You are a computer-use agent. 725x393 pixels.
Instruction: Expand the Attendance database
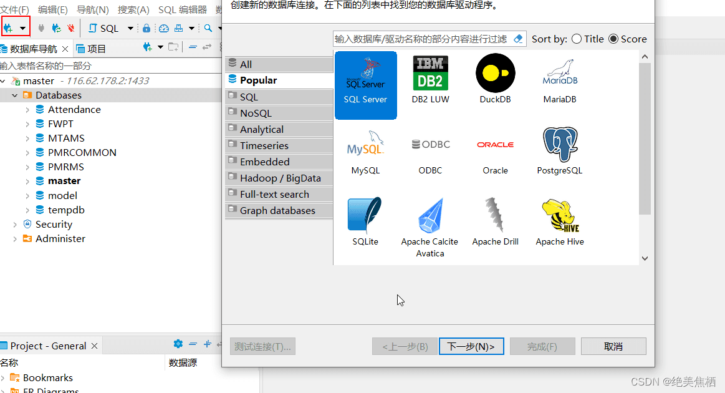27,110
